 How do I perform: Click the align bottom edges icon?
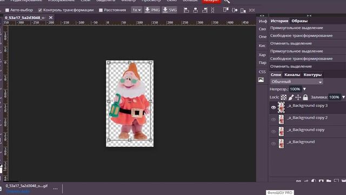pos(243,10)
